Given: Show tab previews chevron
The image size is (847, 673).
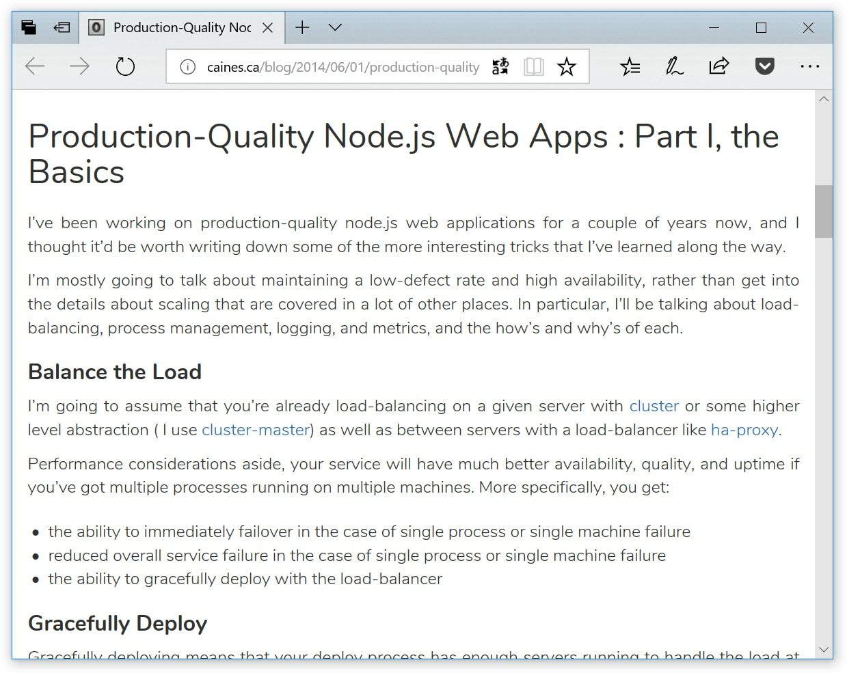Looking at the screenshot, I should tap(335, 27).
